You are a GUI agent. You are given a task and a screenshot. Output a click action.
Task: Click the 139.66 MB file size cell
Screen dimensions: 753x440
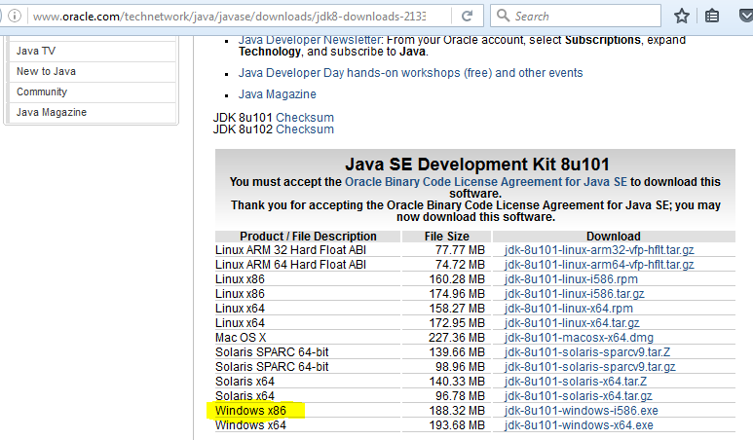[x=457, y=352]
